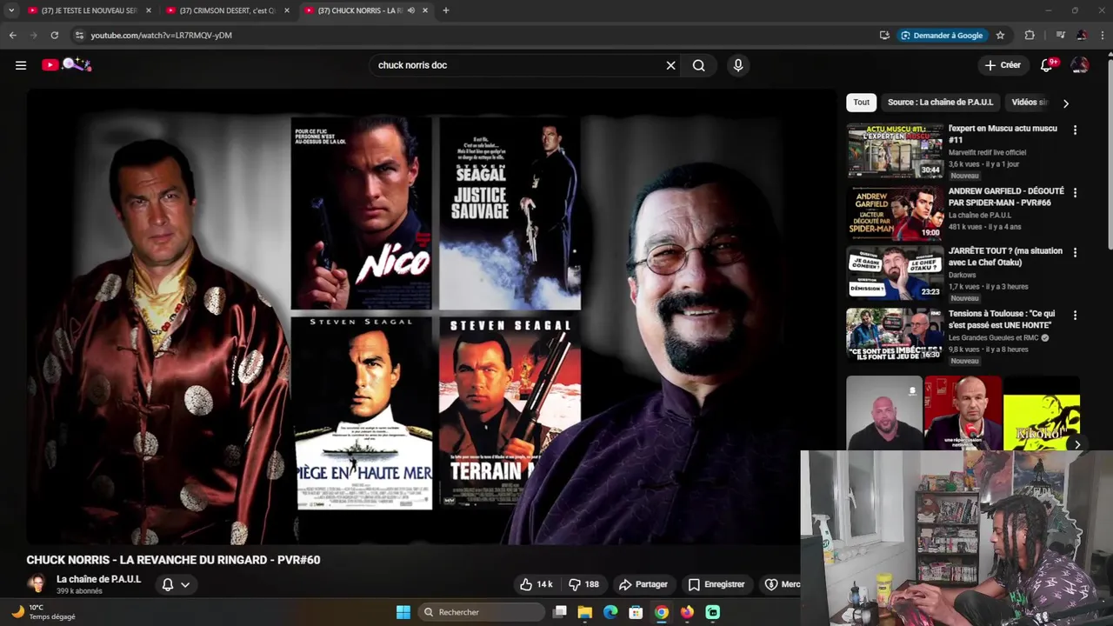Viewport: 1113px width, 626px height.
Task: Open more options for Andrew Garfield video
Action: [1075, 192]
